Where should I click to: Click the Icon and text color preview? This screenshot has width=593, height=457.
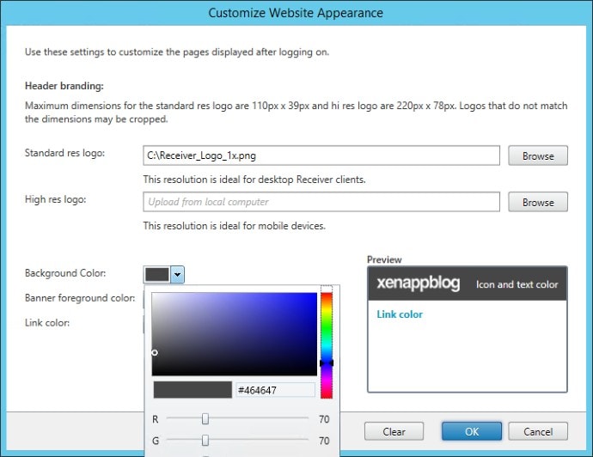click(517, 284)
